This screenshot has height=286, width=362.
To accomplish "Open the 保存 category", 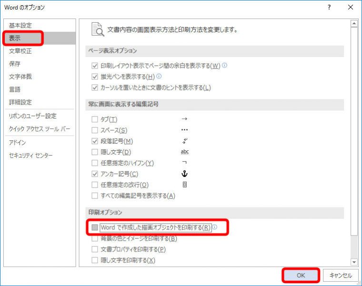I will (40, 64).
